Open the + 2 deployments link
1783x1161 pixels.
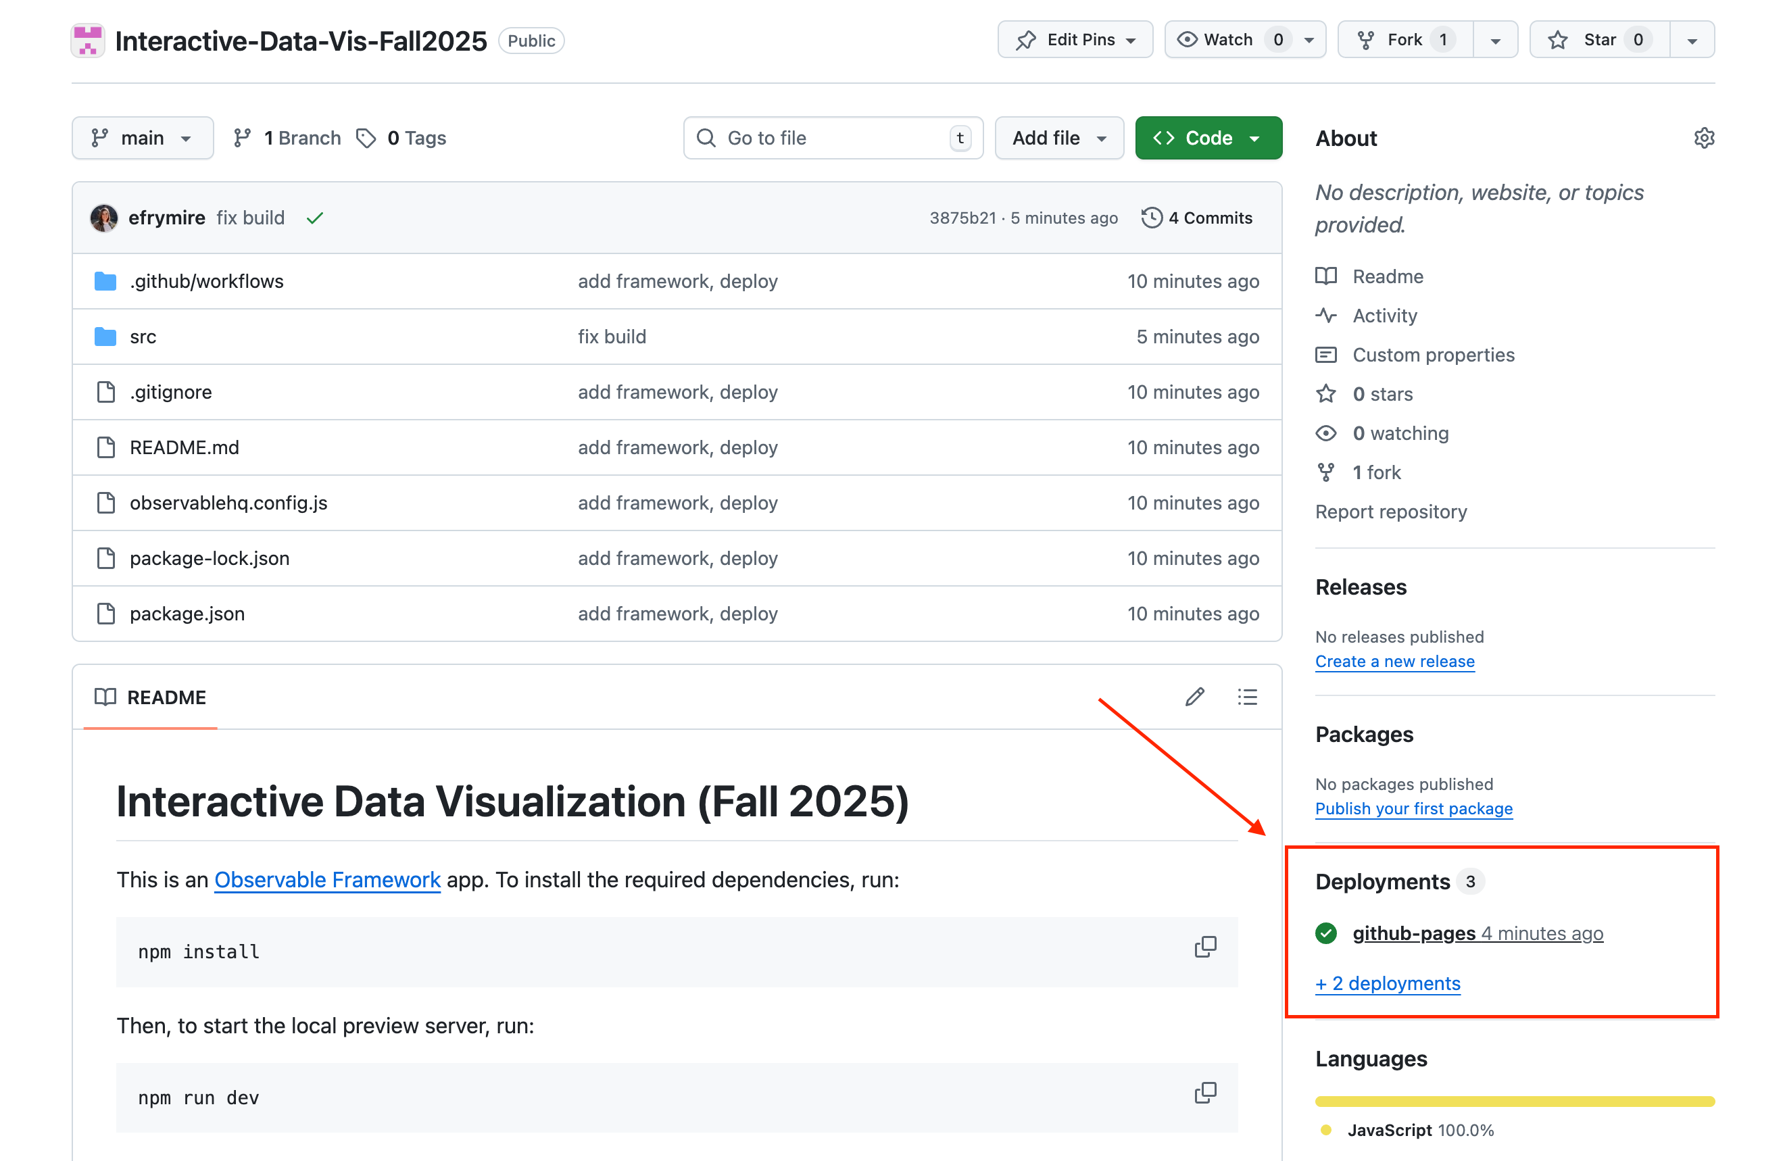point(1388,983)
